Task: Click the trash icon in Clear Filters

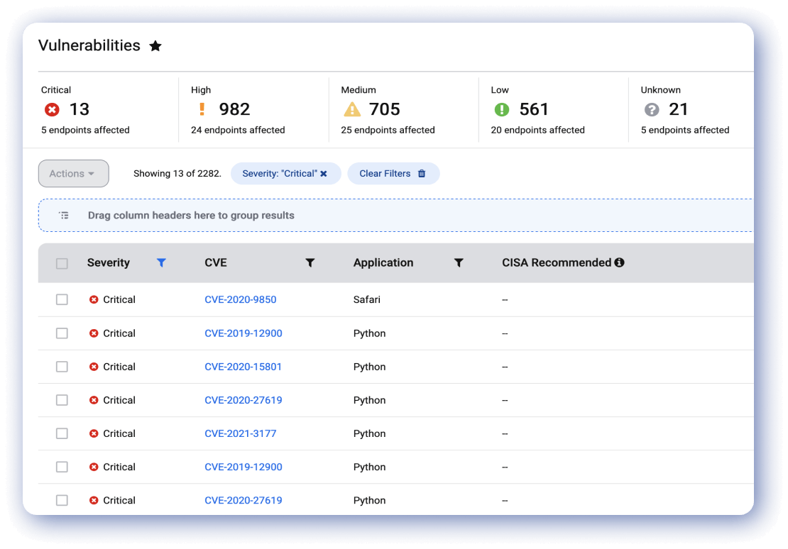Action: (422, 174)
